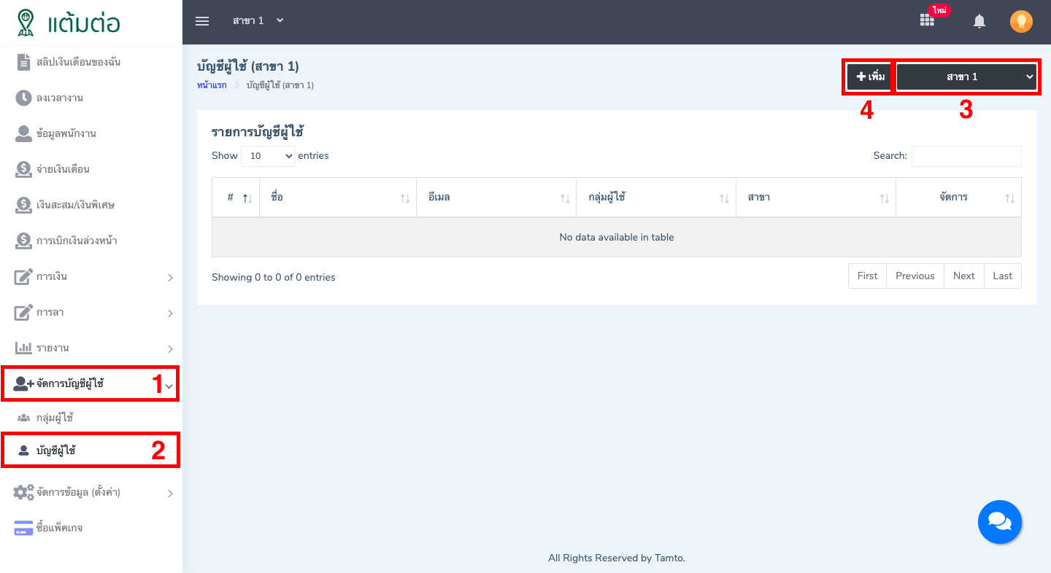1051x573 pixels.
Task: Open the Show entries count dropdown
Action: 268,156
